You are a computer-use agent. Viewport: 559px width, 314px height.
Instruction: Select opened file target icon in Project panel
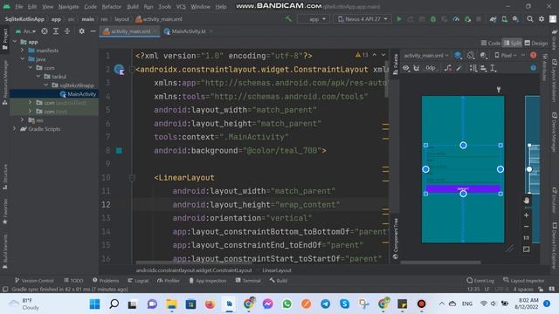[45, 31]
